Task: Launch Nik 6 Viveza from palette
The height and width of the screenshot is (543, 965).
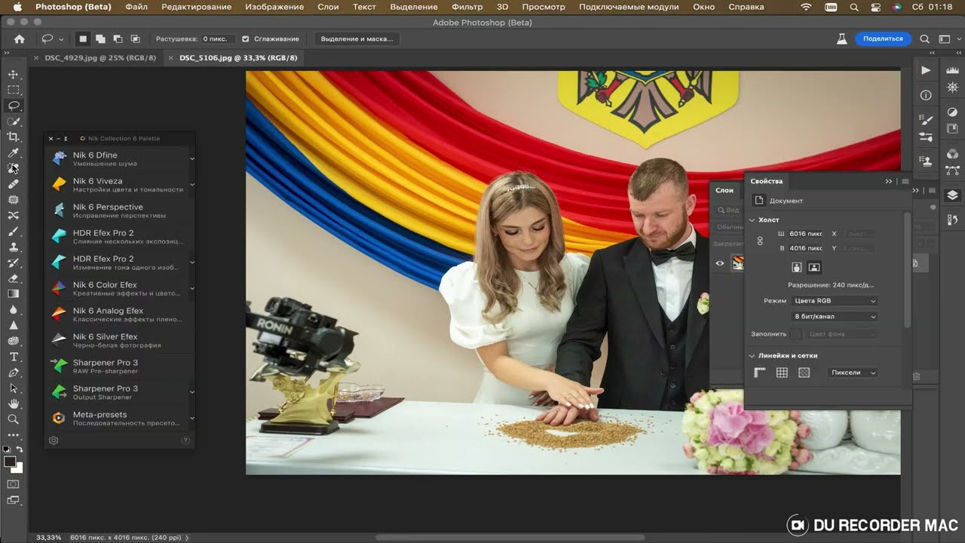Action: [x=97, y=182]
